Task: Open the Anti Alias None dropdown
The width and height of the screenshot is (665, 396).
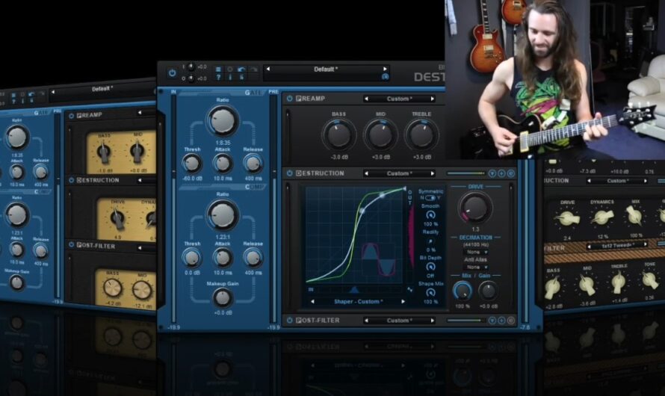Action: pos(475,267)
